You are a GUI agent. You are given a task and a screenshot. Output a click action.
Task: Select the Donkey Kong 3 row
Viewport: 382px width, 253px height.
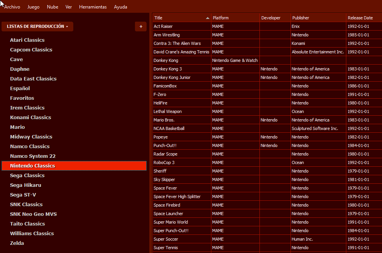(x=267, y=69)
